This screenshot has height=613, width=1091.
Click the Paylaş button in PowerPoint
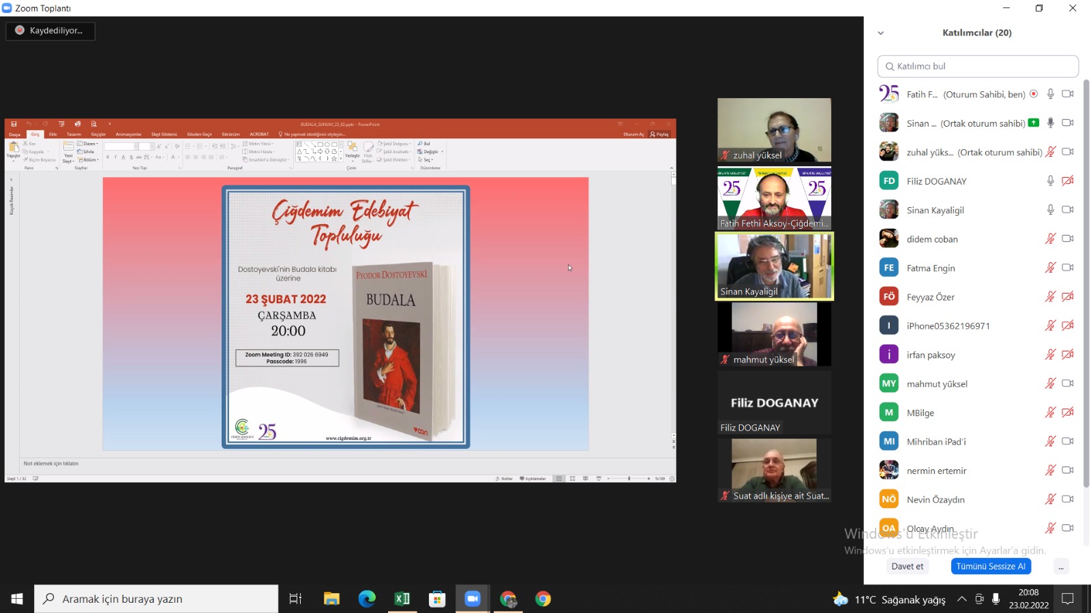659,134
